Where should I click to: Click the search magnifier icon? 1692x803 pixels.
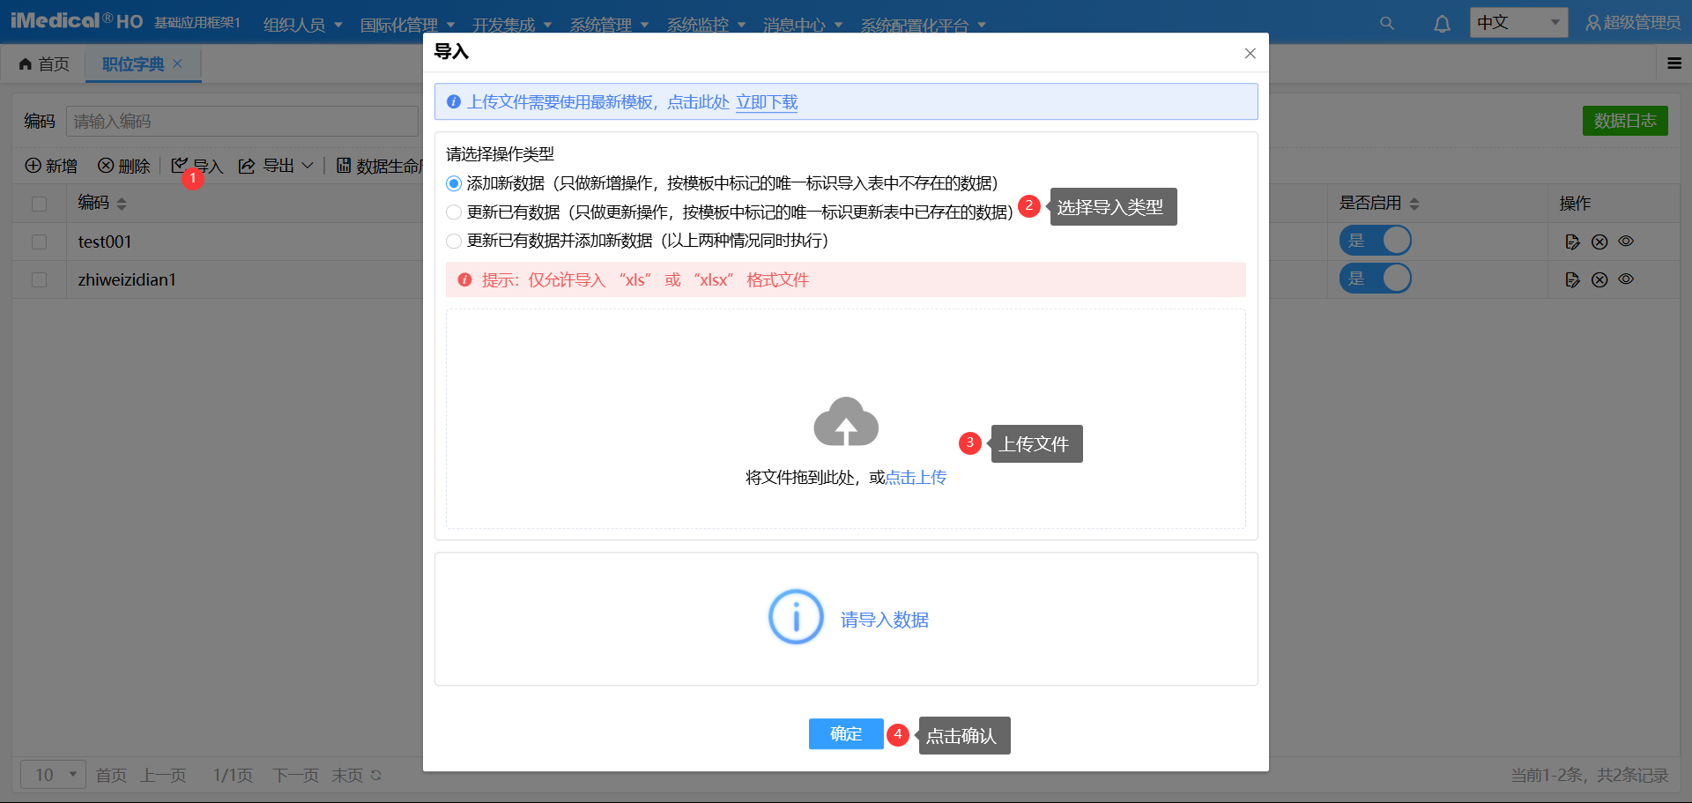click(x=1386, y=23)
